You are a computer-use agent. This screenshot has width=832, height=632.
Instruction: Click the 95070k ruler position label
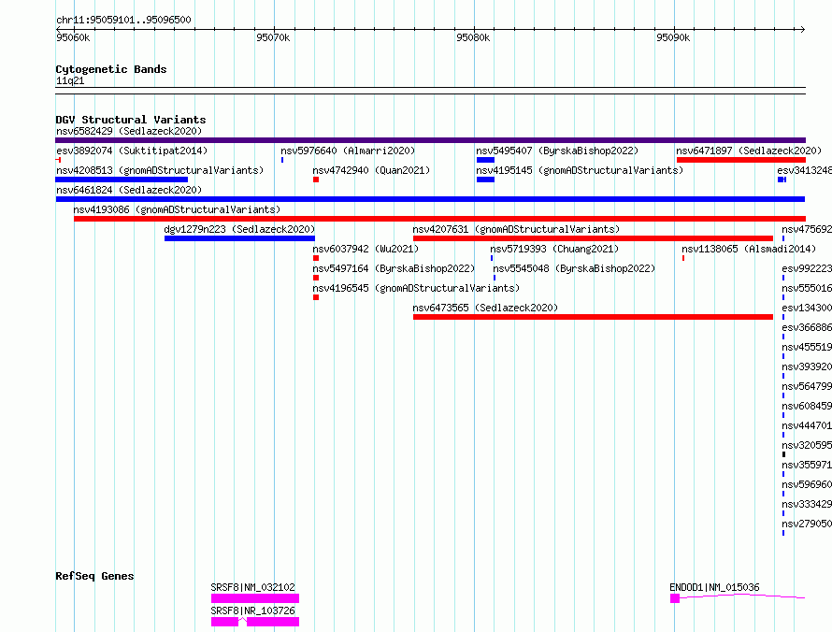coord(273,37)
